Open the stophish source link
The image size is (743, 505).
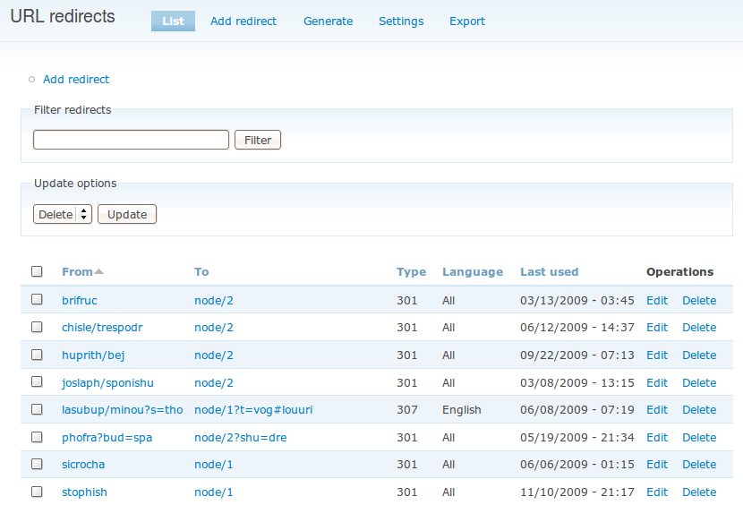[x=84, y=492]
